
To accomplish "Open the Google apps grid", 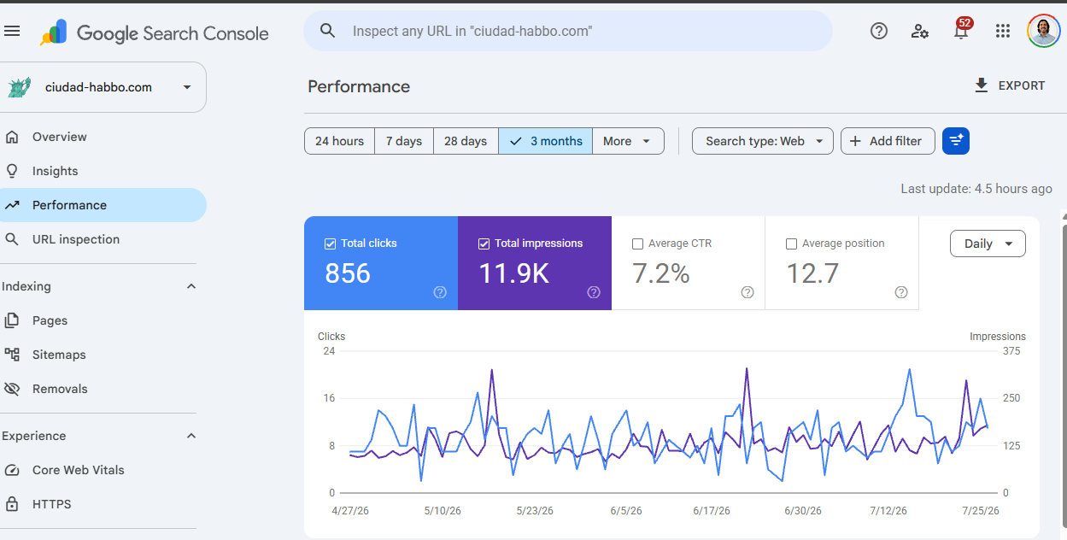I will (x=1003, y=31).
